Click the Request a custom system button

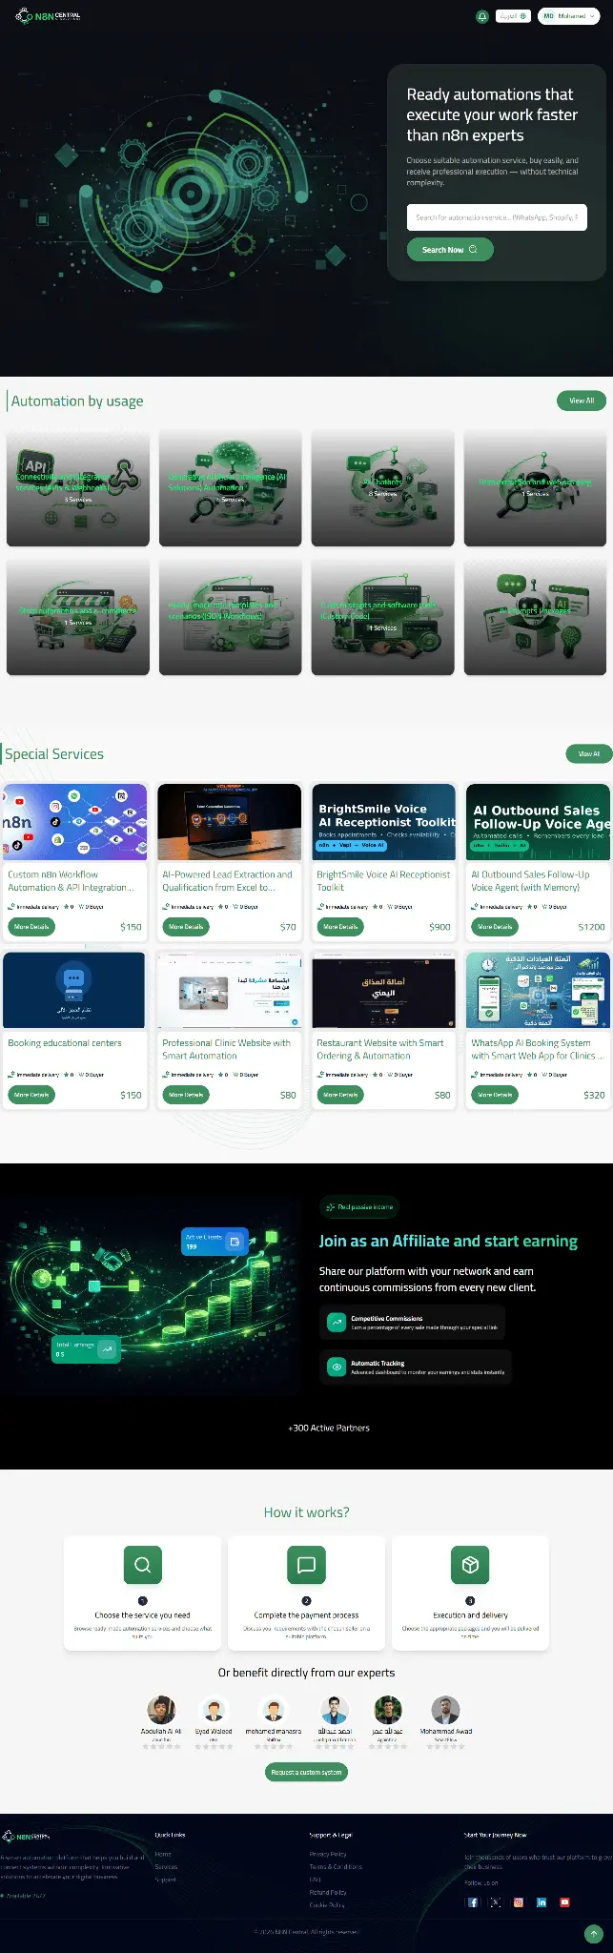click(306, 1772)
